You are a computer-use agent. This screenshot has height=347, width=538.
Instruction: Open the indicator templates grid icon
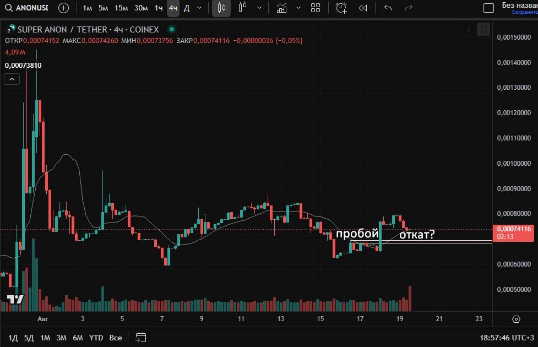click(316, 8)
